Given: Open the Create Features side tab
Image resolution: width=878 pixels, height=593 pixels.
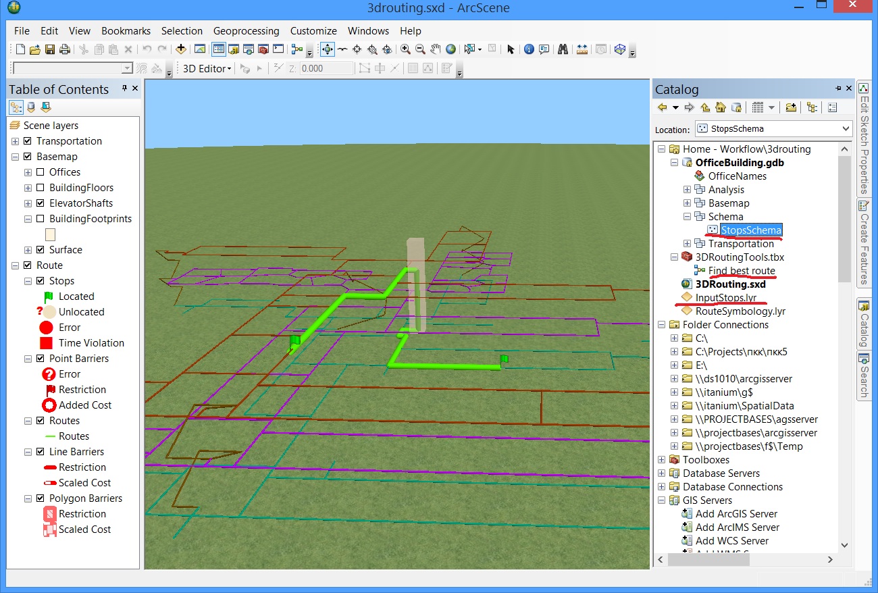Looking at the screenshot, I should pyautogui.click(x=863, y=243).
